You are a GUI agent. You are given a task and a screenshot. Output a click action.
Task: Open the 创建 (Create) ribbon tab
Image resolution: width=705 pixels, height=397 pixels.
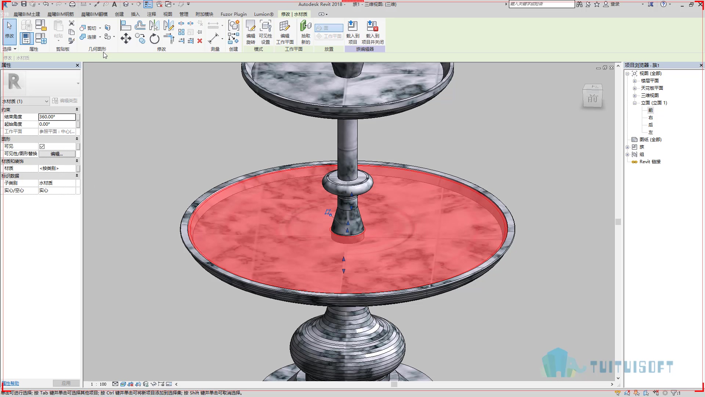pos(119,14)
